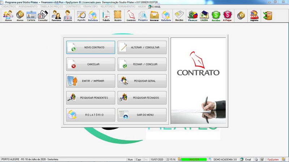This screenshot has width=289, height=162.
Task: Click the rightmost icon in the status bar
Action: (284, 159)
